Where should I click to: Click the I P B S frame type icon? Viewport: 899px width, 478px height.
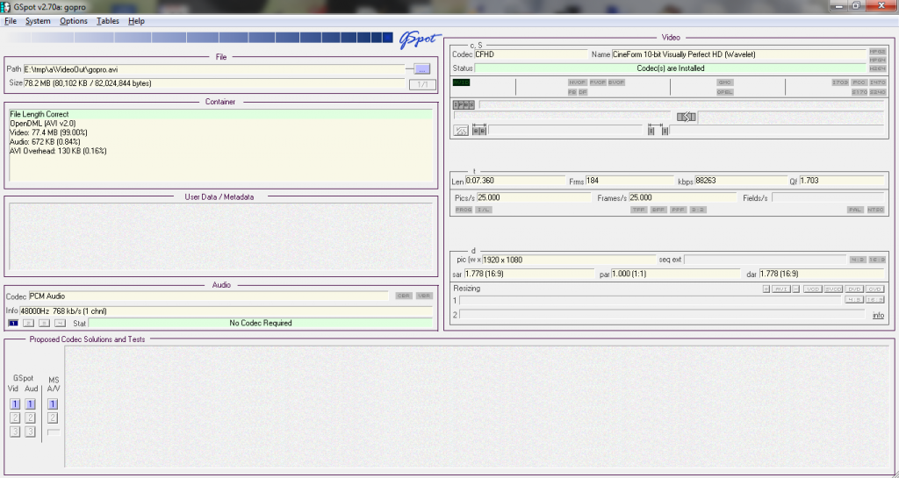464,104
